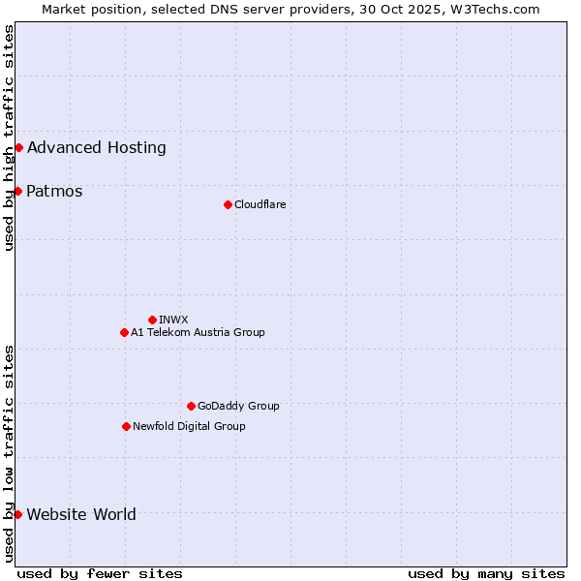Click the GoDaddy Group text label
The image size is (581, 581).
238,406
